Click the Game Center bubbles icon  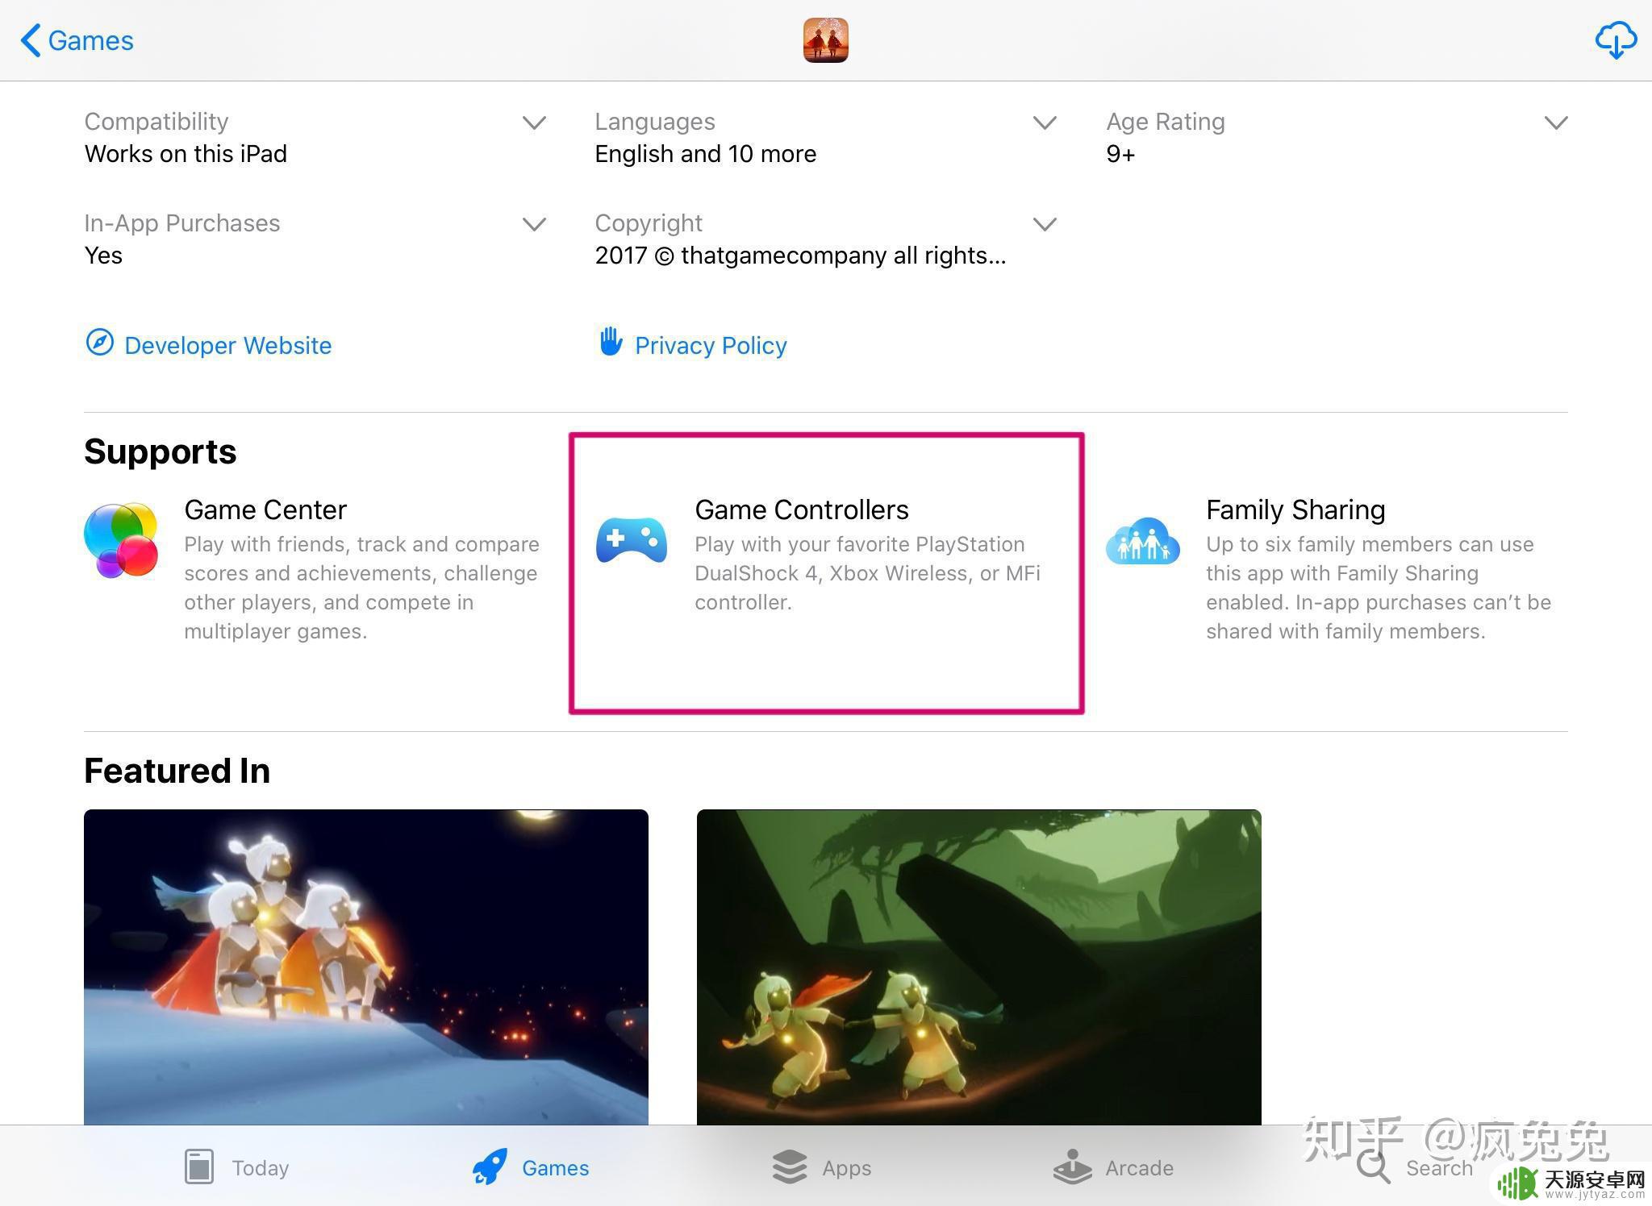[121, 541]
